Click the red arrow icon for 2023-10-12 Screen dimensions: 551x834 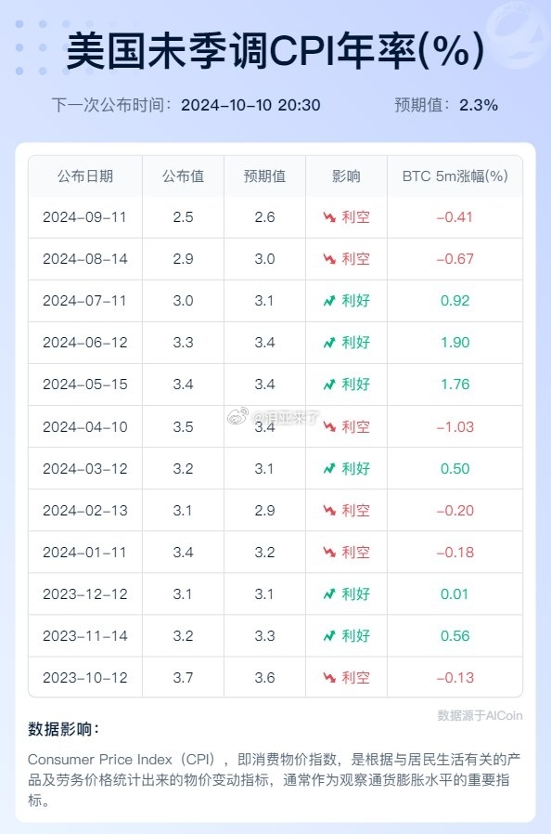pyautogui.click(x=329, y=678)
